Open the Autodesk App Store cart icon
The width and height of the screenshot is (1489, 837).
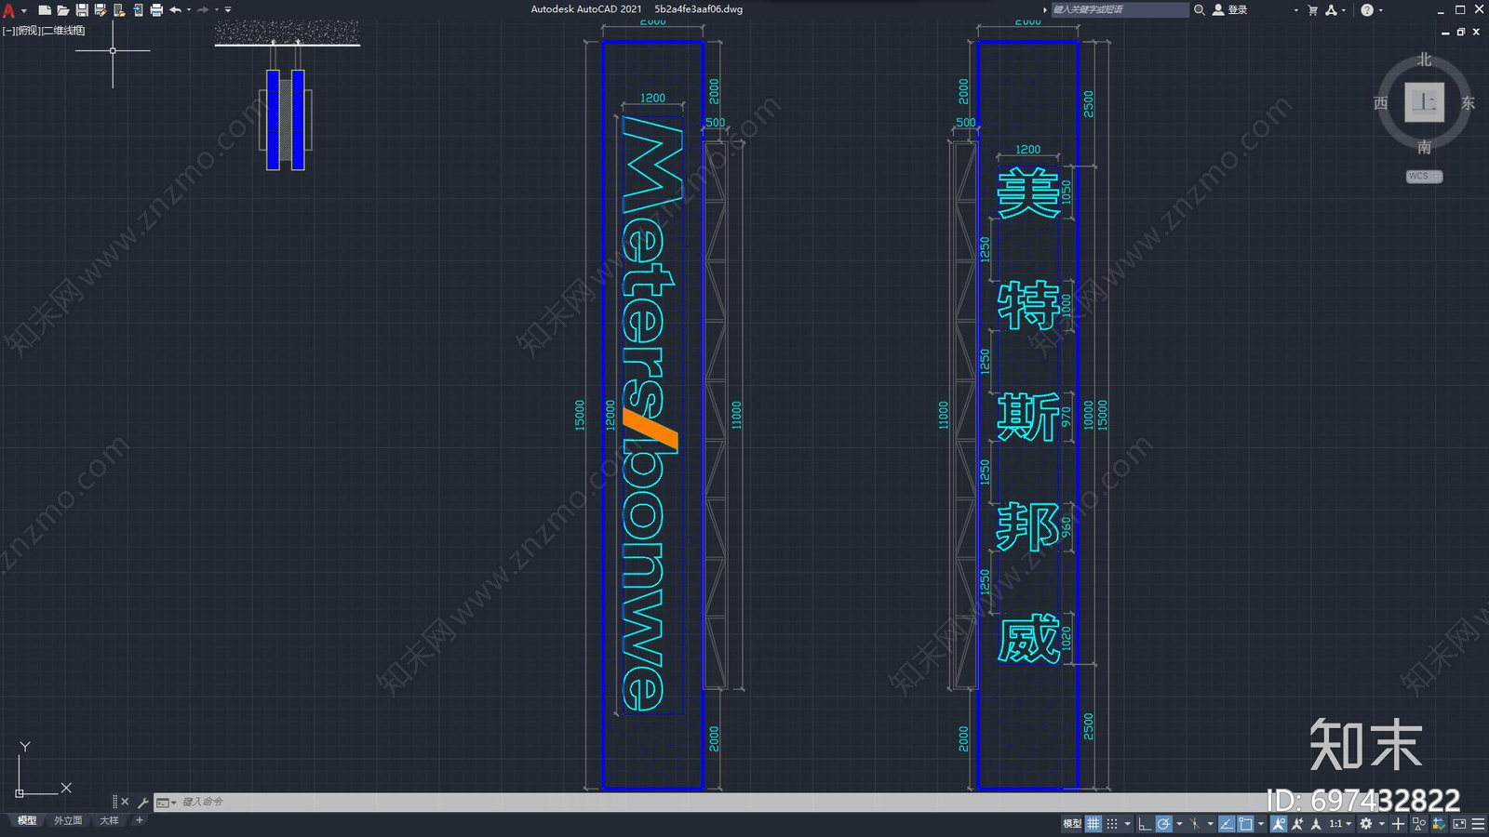pyautogui.click(x=1312, y=10)
